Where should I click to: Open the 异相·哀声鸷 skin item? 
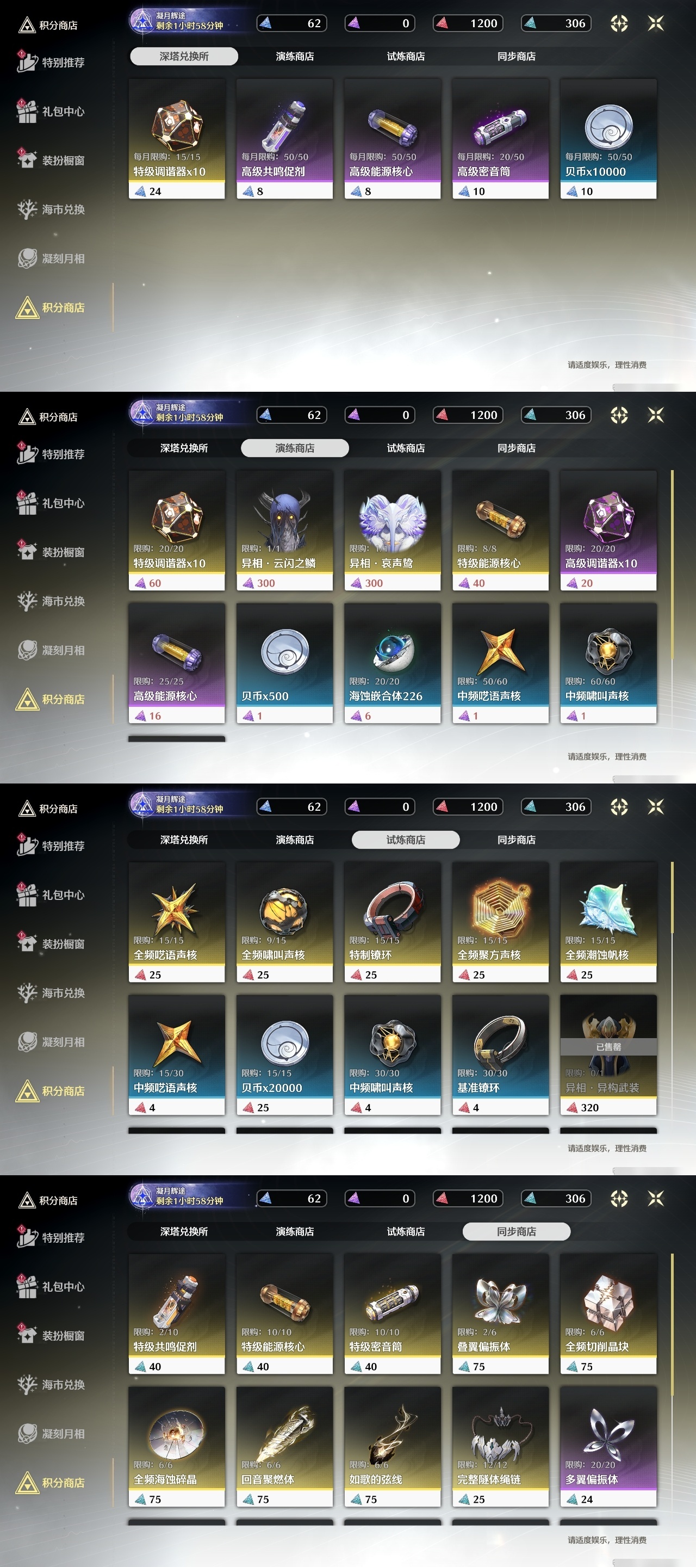point(392,530)
